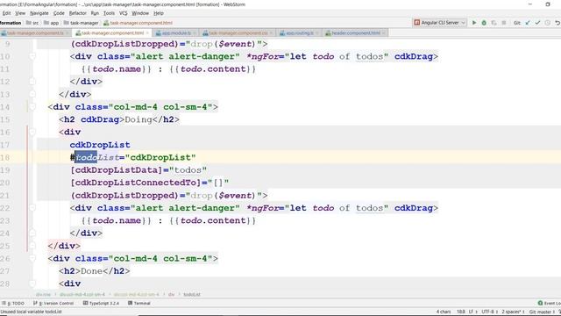Click cdkDropListConnectedTo on line 20
Image resolution: width=561 pixels, height=316 pixels.
136,183
